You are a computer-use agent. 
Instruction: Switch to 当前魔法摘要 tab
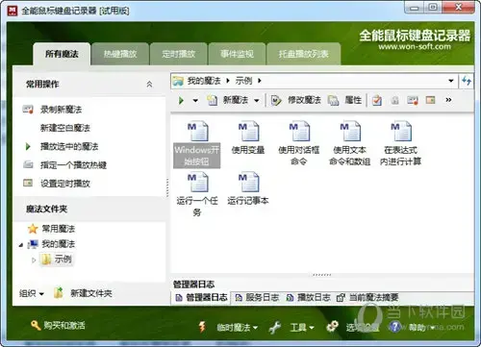click(x=367, y=297)
